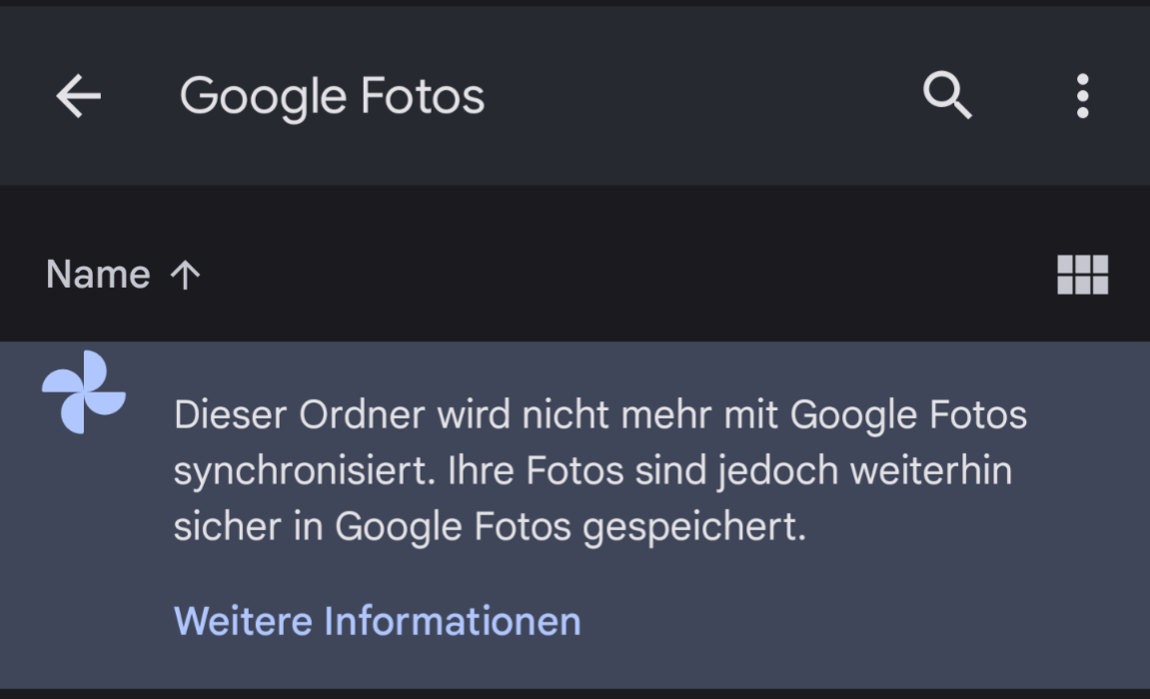Open the Weitere Informationen link
The width and height of the screenshot is (1150, 699).
(377, 621)
